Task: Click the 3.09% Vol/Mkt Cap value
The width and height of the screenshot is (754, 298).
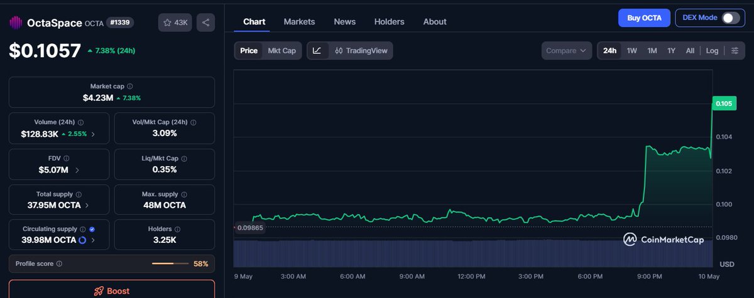Action: (x=165, y=134)
